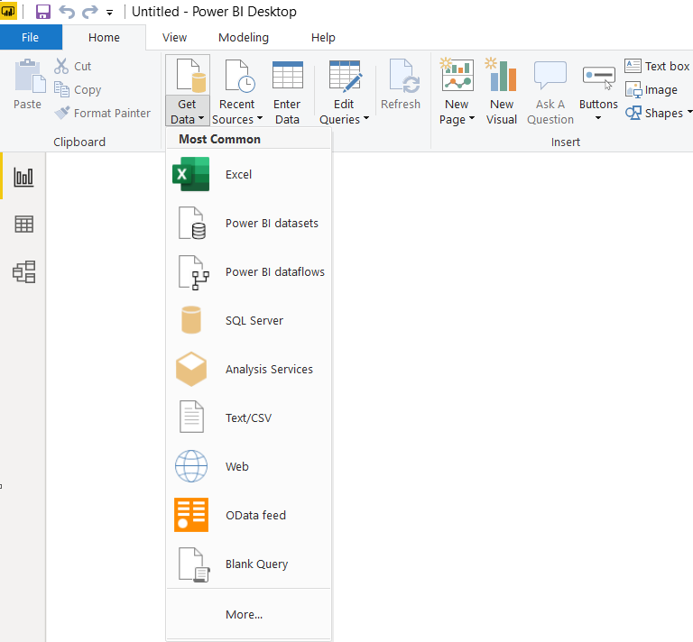Click the Ask A Question bubble icon
The image size is (693, 642).
click(550, 76)
